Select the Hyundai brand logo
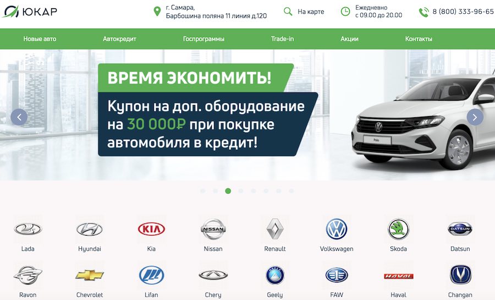Viewport: 495px width, 300px height. point(90,229)
